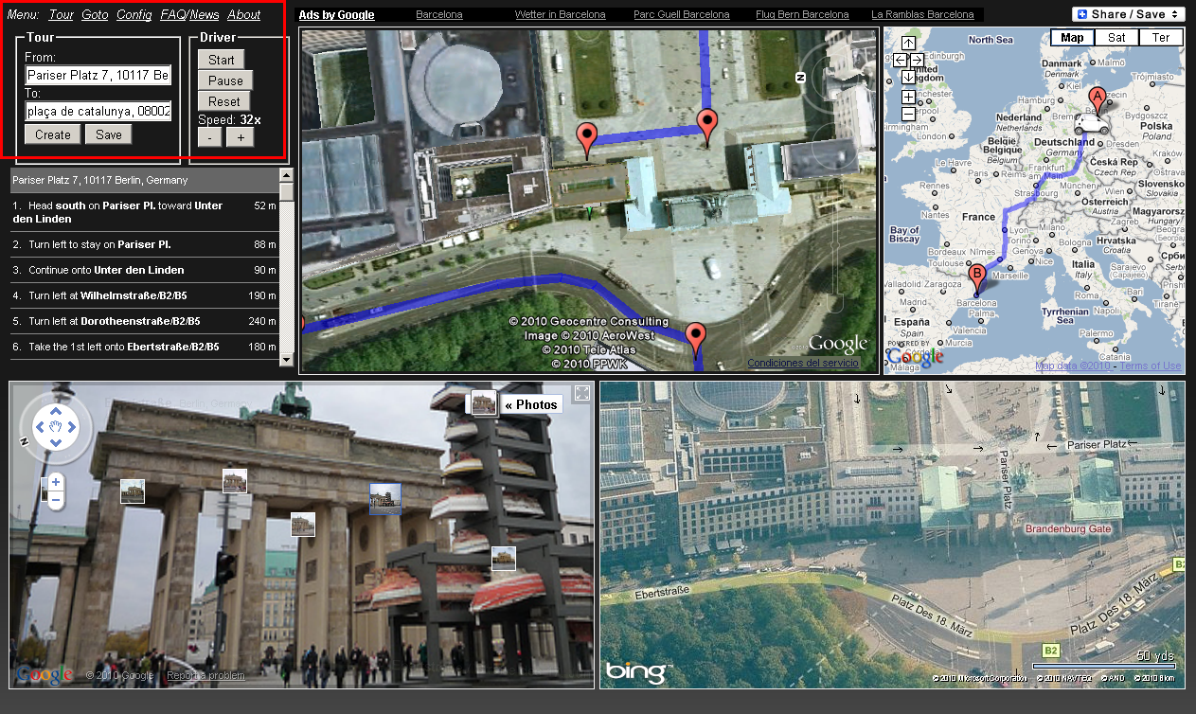This screenshot has height=714, width=1196.
Task: Select step 1 Head south on Pariser Pl.
Action: coord(144,212)
